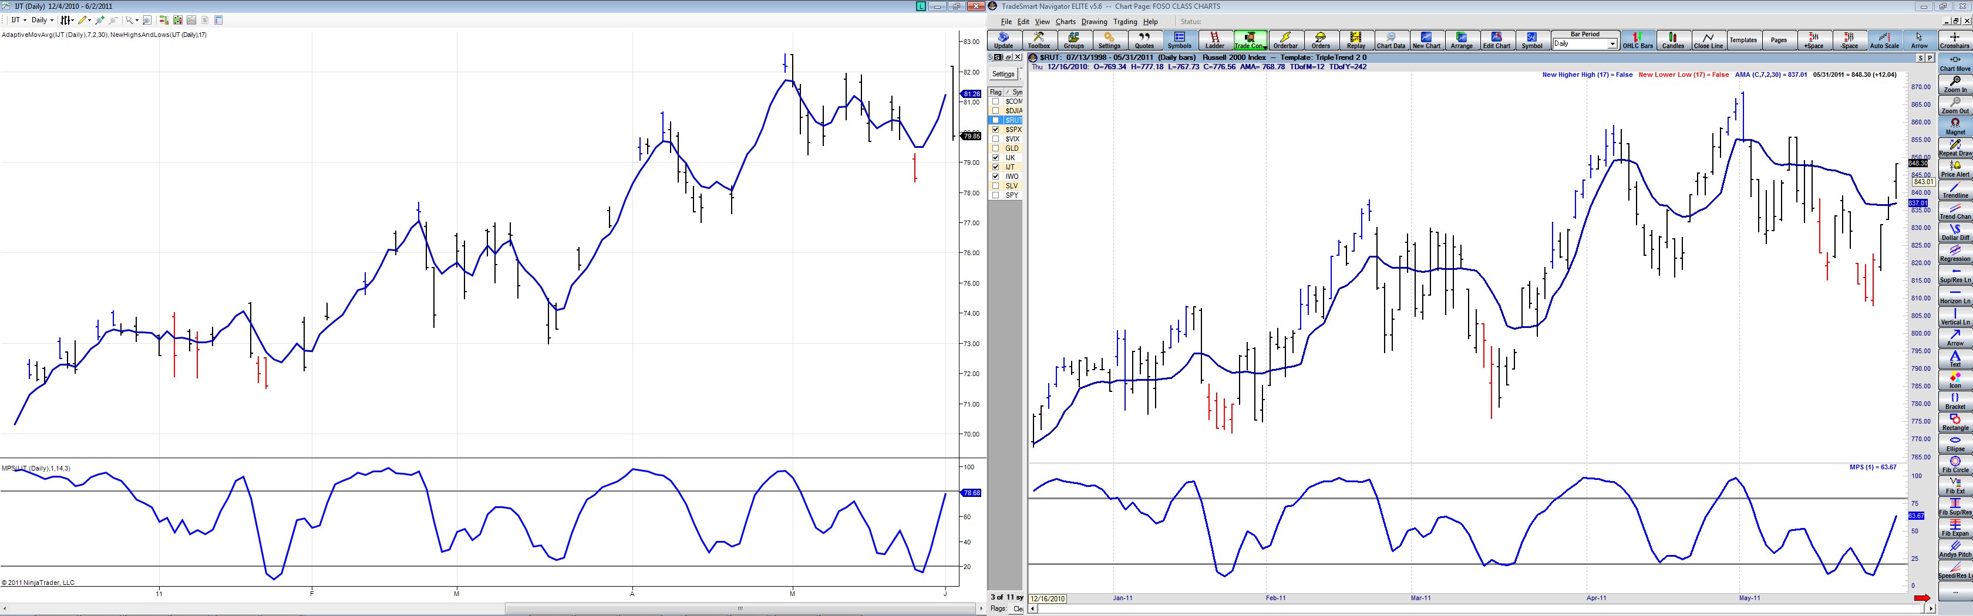Uncheck the IWO flag checkbox
The image size is (1973, 616).
[996, 176]
